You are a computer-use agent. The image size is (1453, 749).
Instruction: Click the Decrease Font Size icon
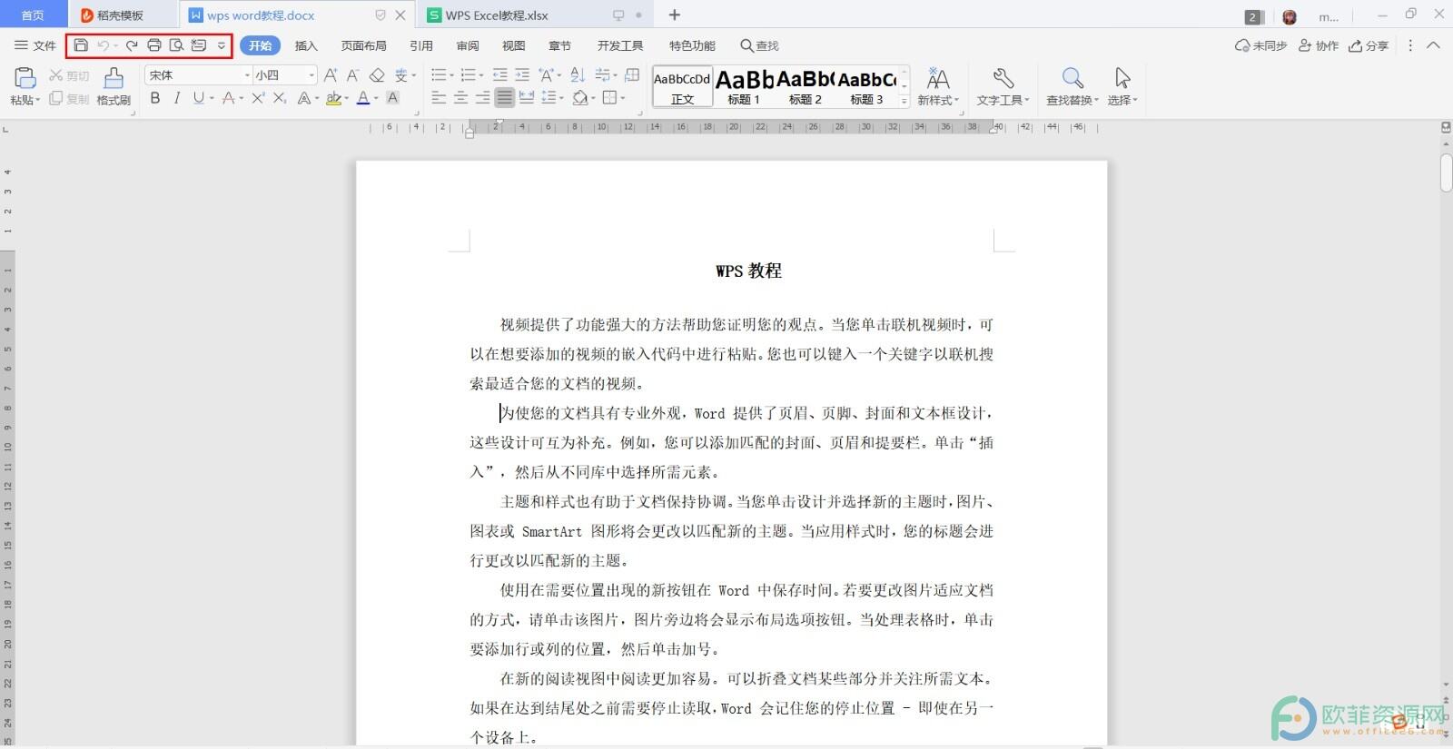(353, 75)
